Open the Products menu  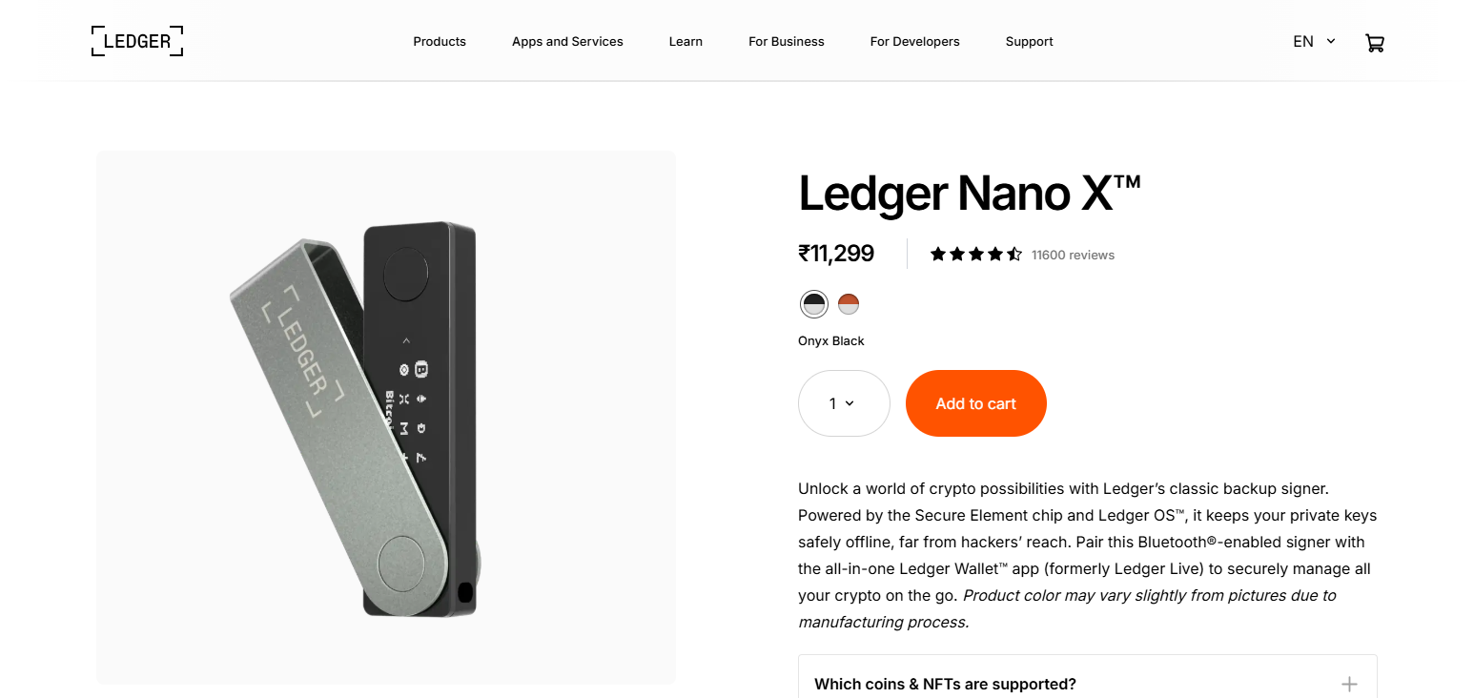coord(440,41)
